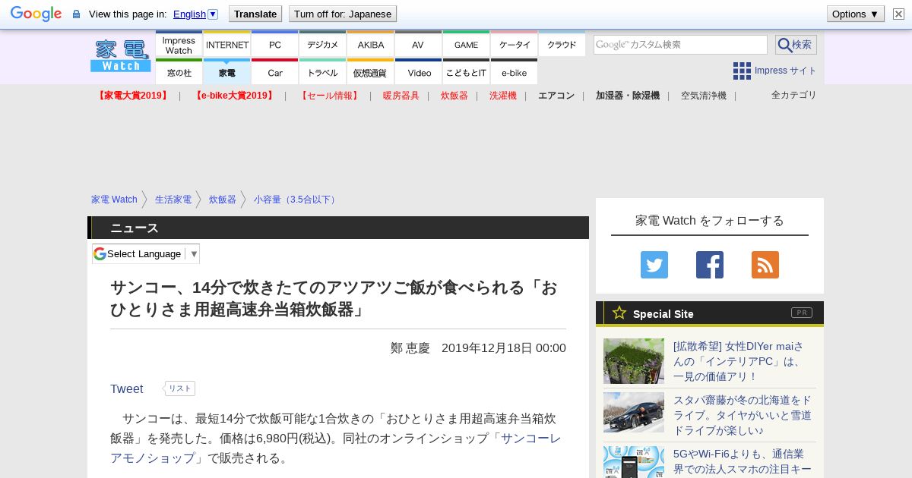The width and height of the screenshot is (912, 478).
Task: Close the Google Translate bar
Action: 898,14
